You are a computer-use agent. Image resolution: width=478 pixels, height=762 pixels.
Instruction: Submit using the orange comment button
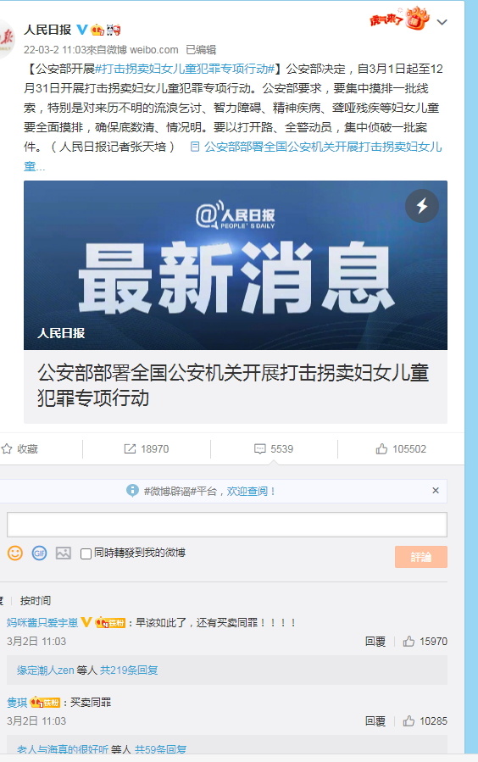(420, 557)
